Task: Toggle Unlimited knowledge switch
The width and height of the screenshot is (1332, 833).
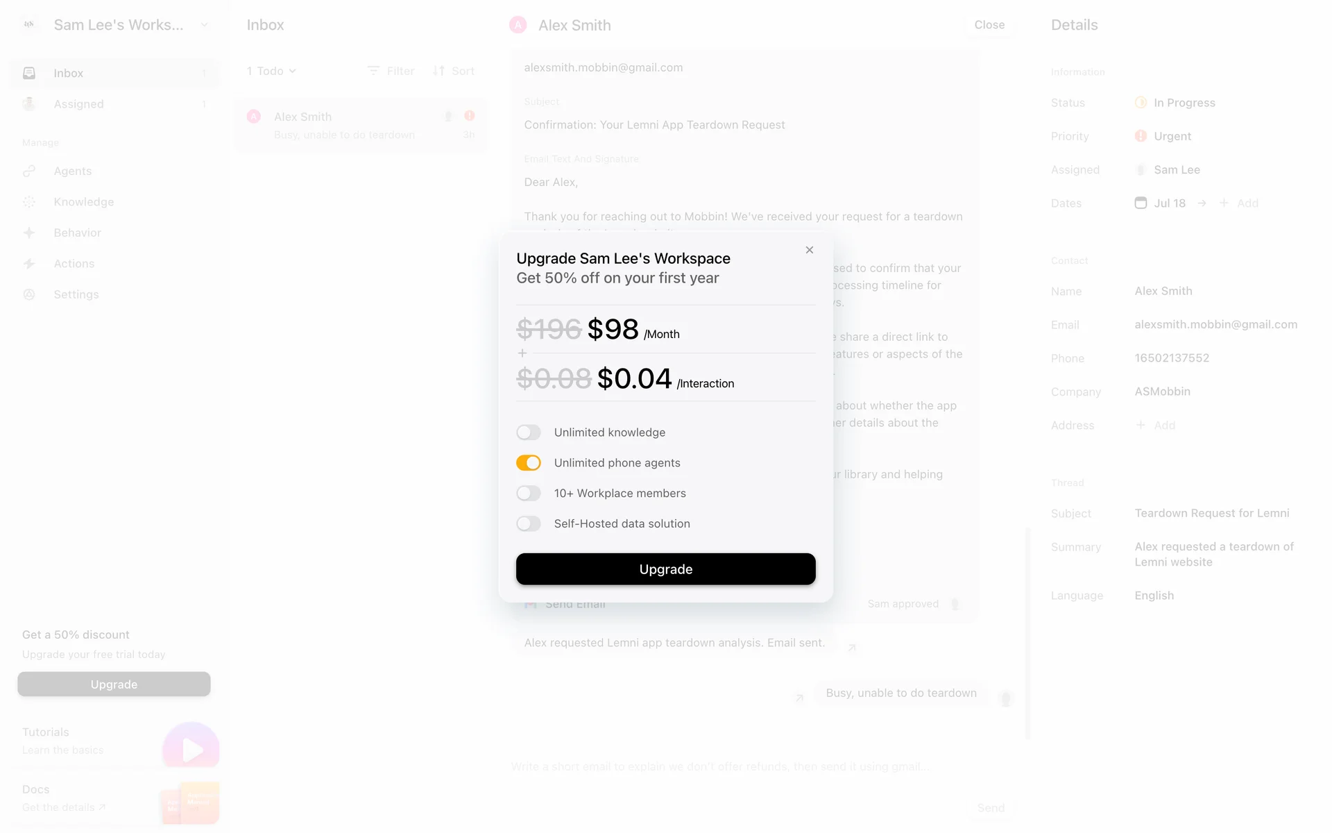Action: pos(528,432)
